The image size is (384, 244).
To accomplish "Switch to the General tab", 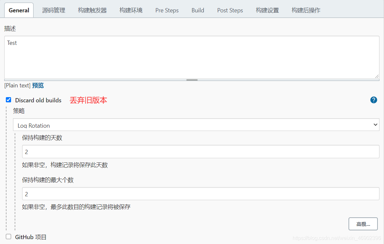I will 19,10.
